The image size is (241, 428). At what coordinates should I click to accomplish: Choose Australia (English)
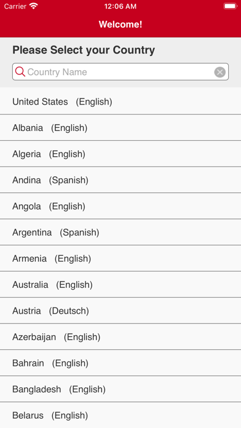point(120,285)
